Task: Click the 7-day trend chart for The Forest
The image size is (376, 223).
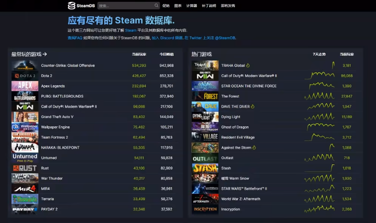Action: click(x=319, y=96)
